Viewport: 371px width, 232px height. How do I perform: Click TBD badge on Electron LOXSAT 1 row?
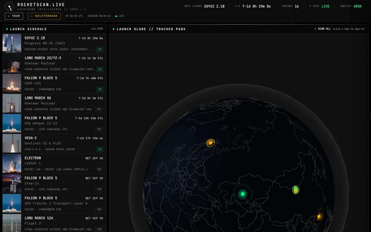click(x=99, y=169)
